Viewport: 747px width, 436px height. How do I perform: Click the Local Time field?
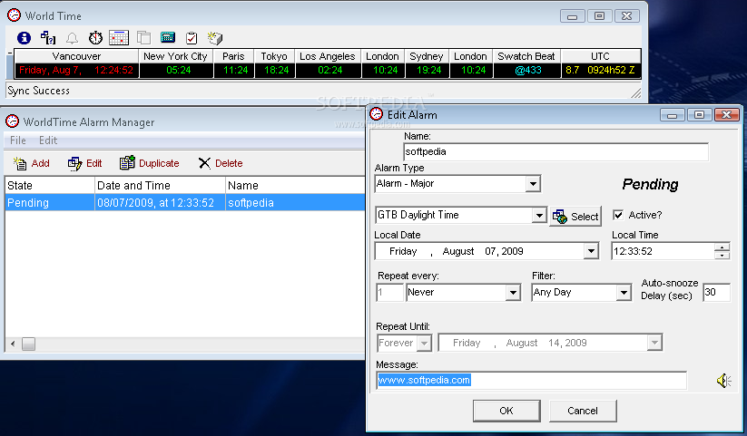click(x=663, y=251)
